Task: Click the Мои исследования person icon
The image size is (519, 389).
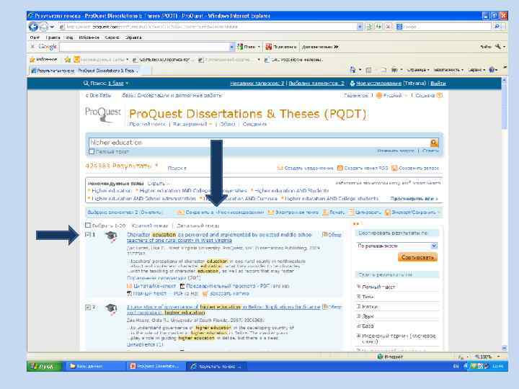Action: point(352,84)
